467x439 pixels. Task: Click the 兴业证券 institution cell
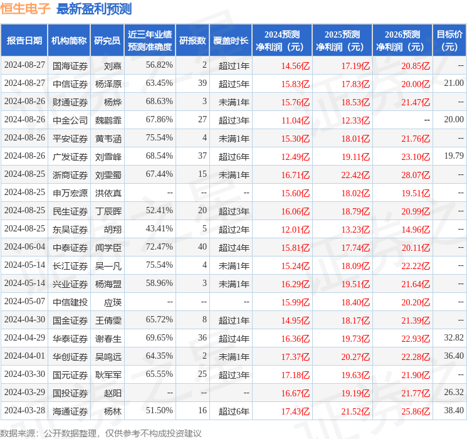(70, 284)
